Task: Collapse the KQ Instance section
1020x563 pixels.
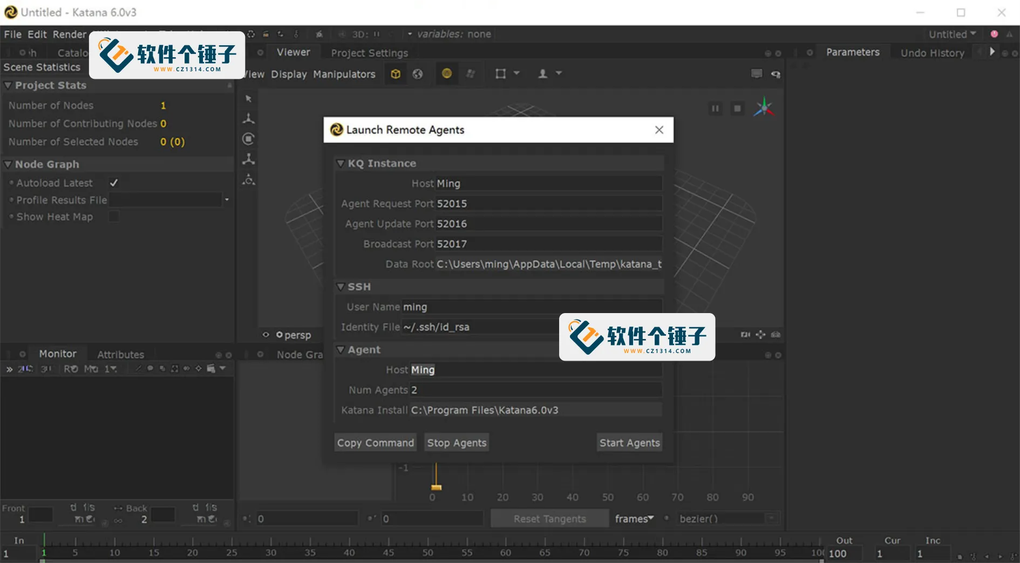Action: [x=341, y=163]
